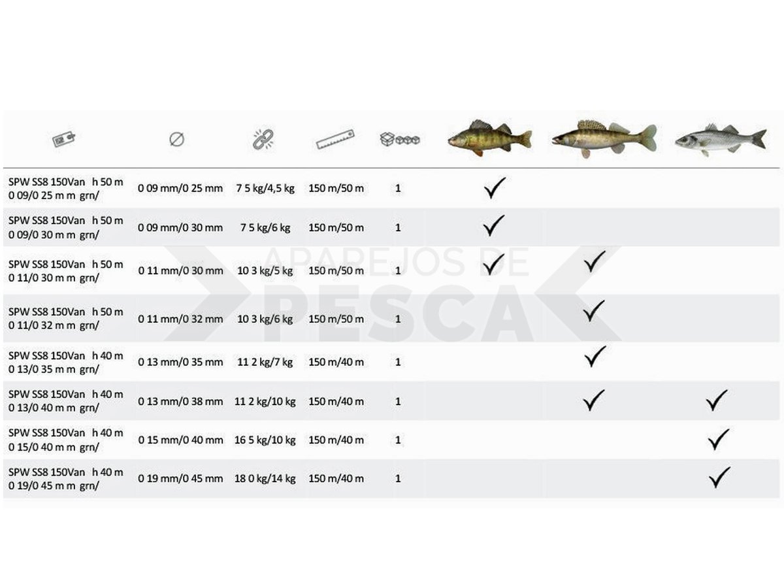
Task: Click the 11 2 kg/7 kg strength cell
Action: (x=265, y=362)
